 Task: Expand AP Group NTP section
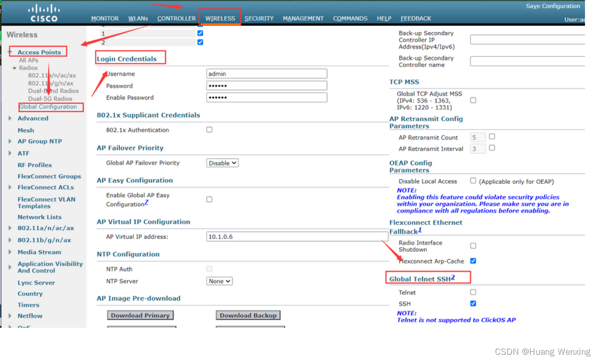pos(10,142)
